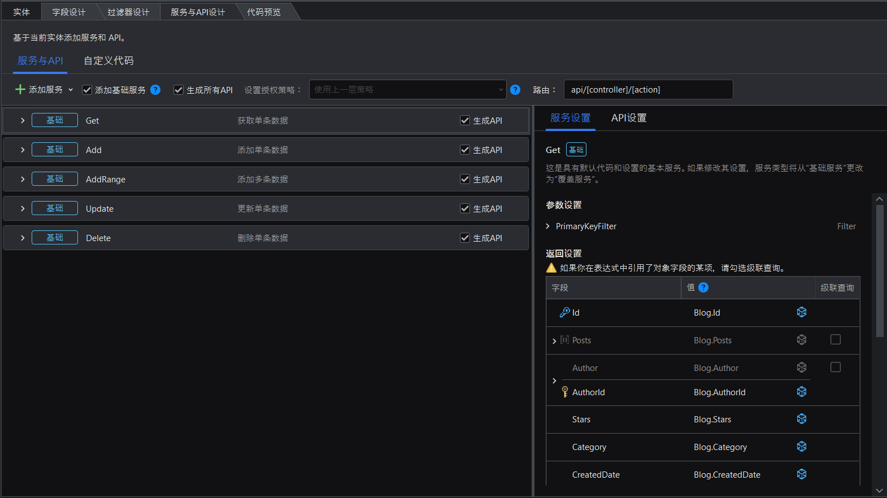The width and height of the screenshot is (887, 498).
Task: Expand Posts field row chevron
Action: point(554,341)
